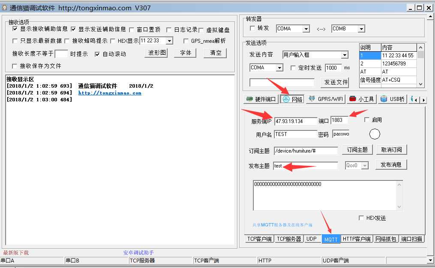Select the TCP客户端 bottom tab
This screenshot has height=268, width=435.
259,239
